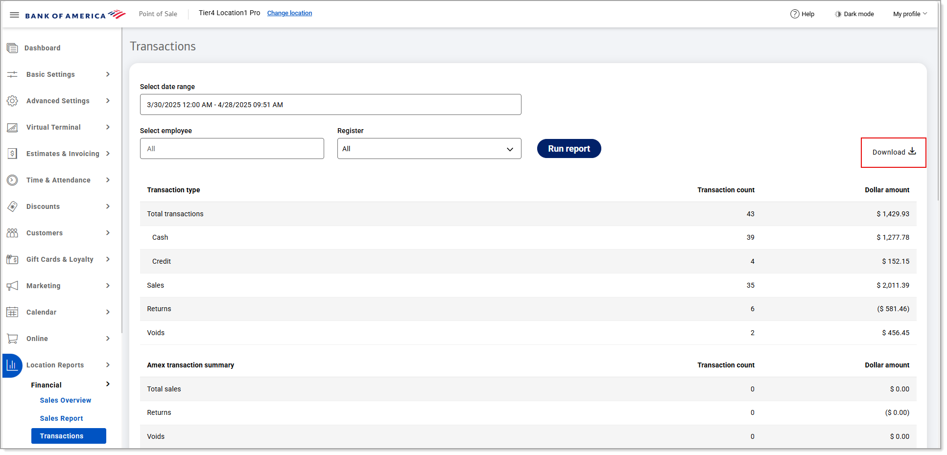
Task: Click the Customers people icon
Action: coord(12,233)
